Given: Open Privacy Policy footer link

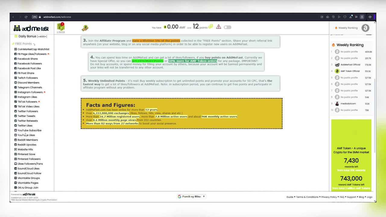Looking at the screenshot, I should 329,197.
